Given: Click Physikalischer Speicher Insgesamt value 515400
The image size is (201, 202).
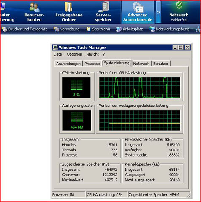Looking at the screenshot, I should click(x=173, y=145).
